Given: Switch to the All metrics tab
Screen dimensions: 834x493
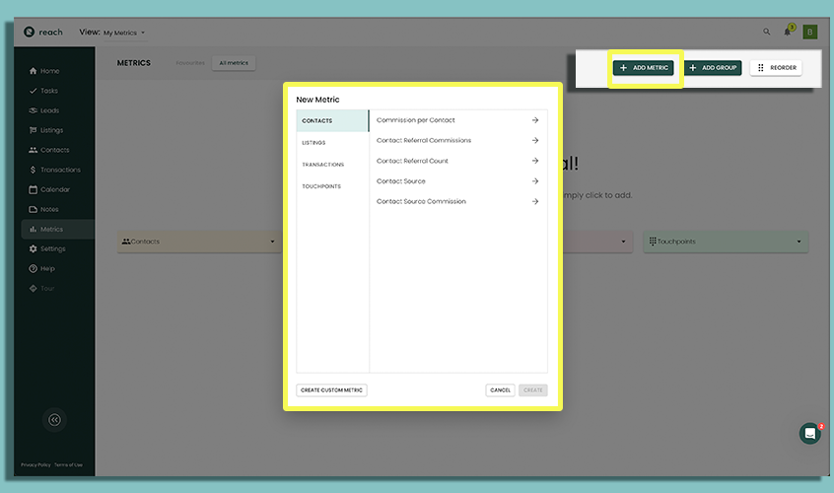Looking at the screenshot, I should coord(234,63).
